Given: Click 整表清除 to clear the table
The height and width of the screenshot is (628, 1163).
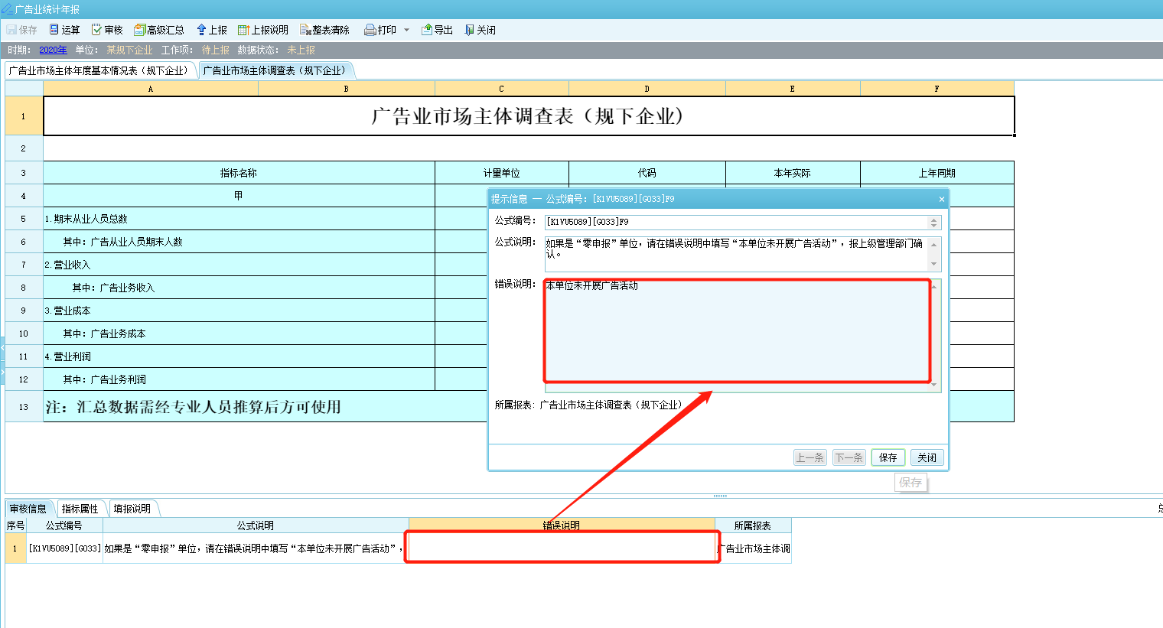Looking at the screenshot, I should pos(305,30).
